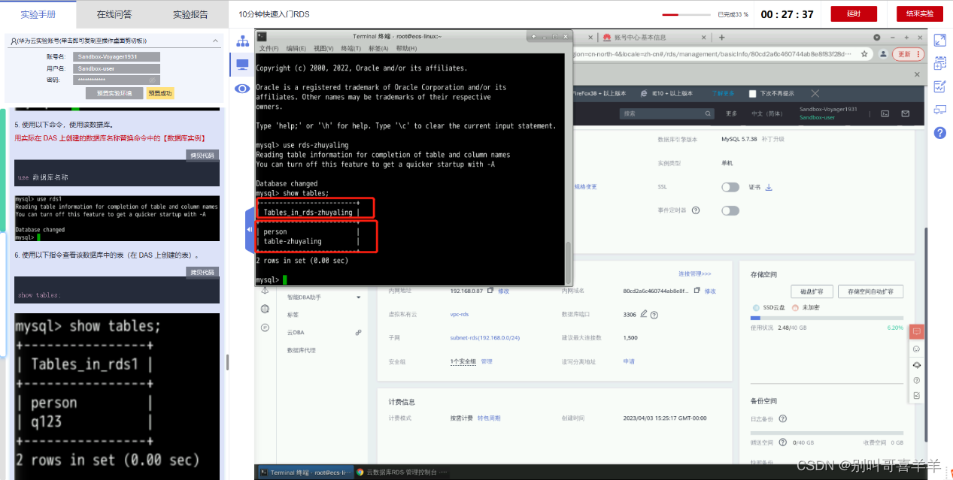Click the lab completion progress bar
Image resolution: width=953 pixels, height=480 pixels.
tap(686, 14)
